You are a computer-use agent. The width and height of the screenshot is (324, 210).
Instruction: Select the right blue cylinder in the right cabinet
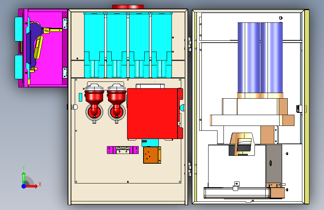[x=272, y=58]
